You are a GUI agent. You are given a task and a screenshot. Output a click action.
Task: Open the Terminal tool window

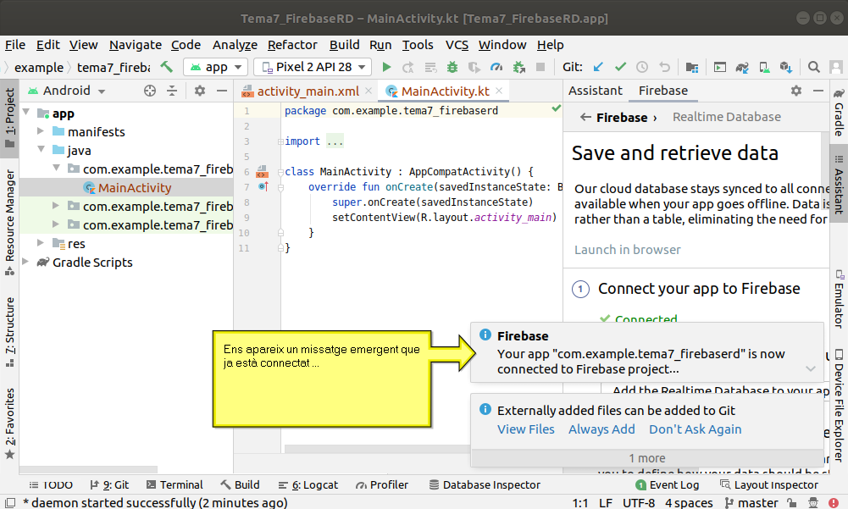[x=175, y=484]
